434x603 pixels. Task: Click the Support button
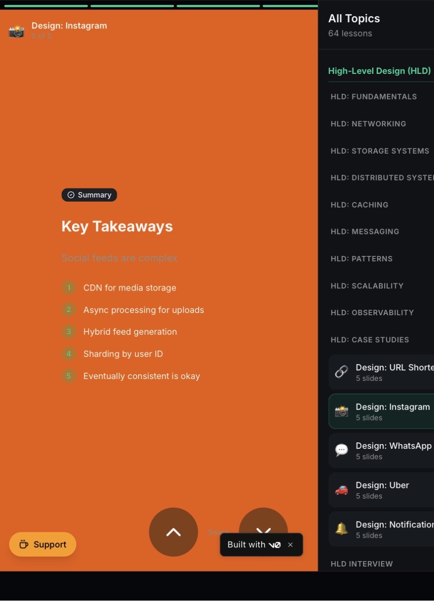coord(42,544)
